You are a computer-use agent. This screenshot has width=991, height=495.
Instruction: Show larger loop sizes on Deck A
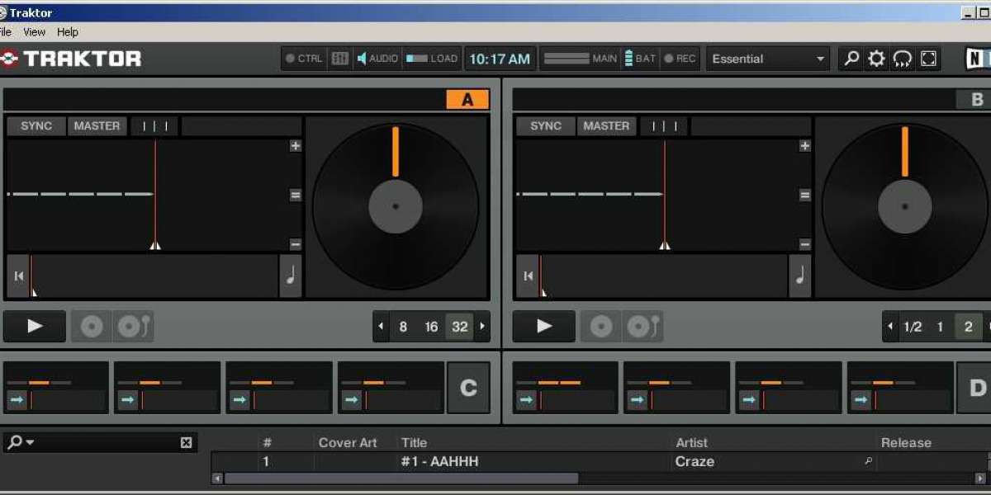point(482,327)
